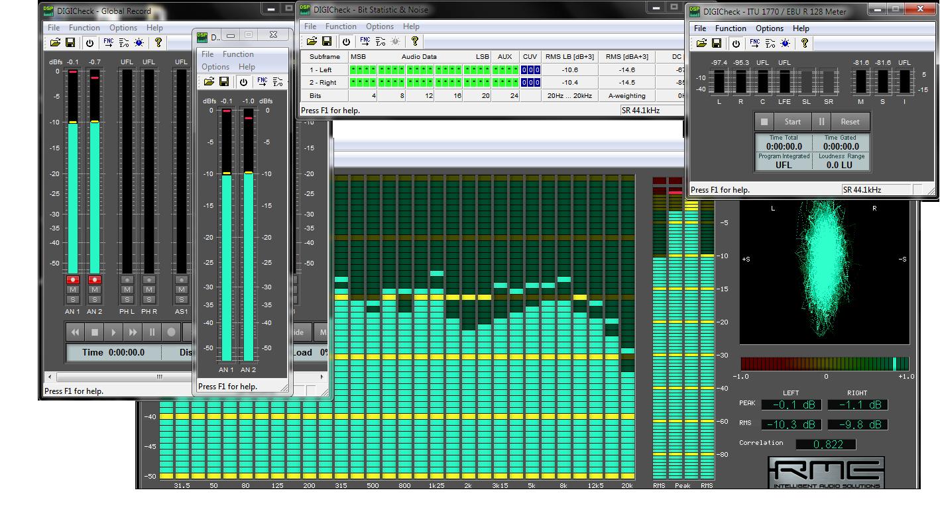Click the Save icon in Bit Statistic toolbar
940x523 pixels.
coord(326,41)
